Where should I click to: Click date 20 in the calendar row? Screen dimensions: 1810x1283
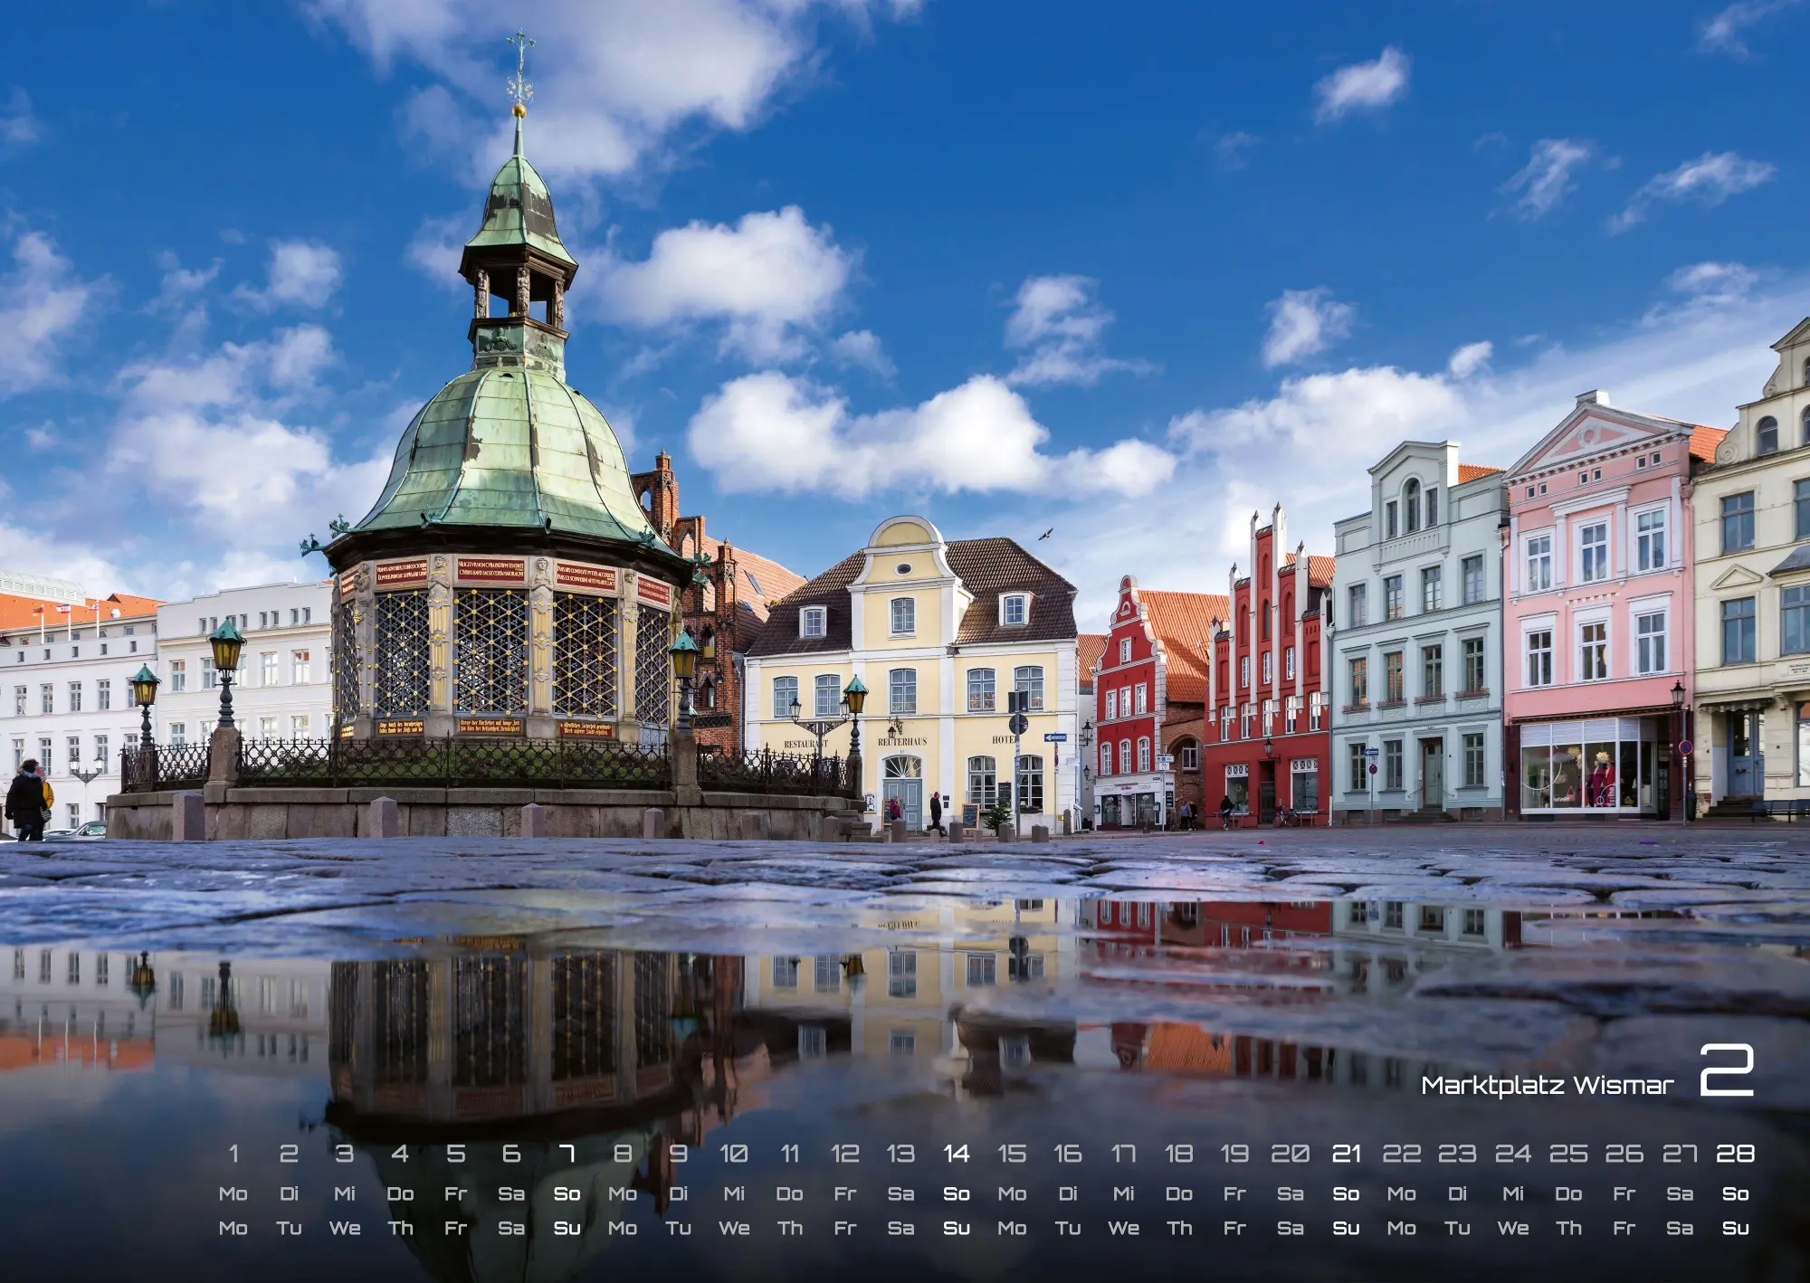click(1290, 1154)
